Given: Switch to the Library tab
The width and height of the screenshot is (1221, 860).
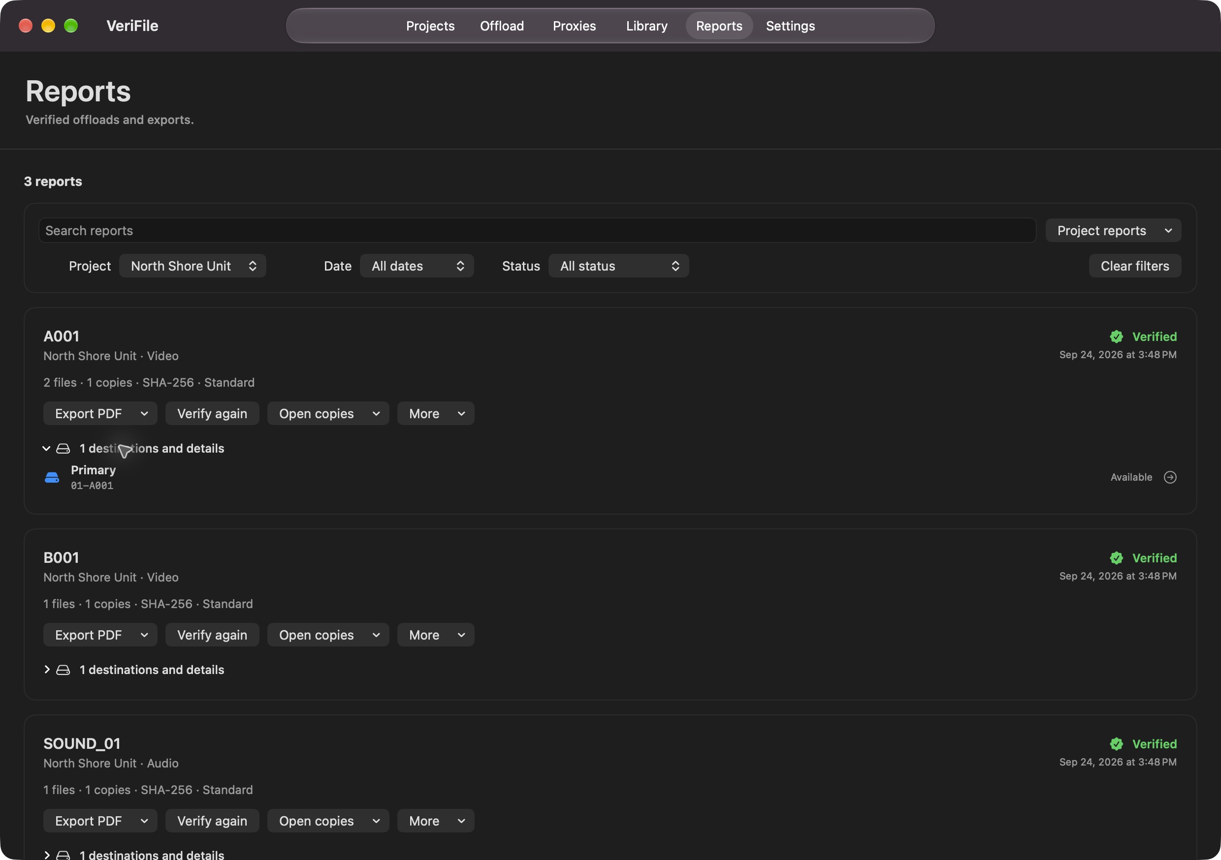Looking at the screenshot, I should [646, 26].
